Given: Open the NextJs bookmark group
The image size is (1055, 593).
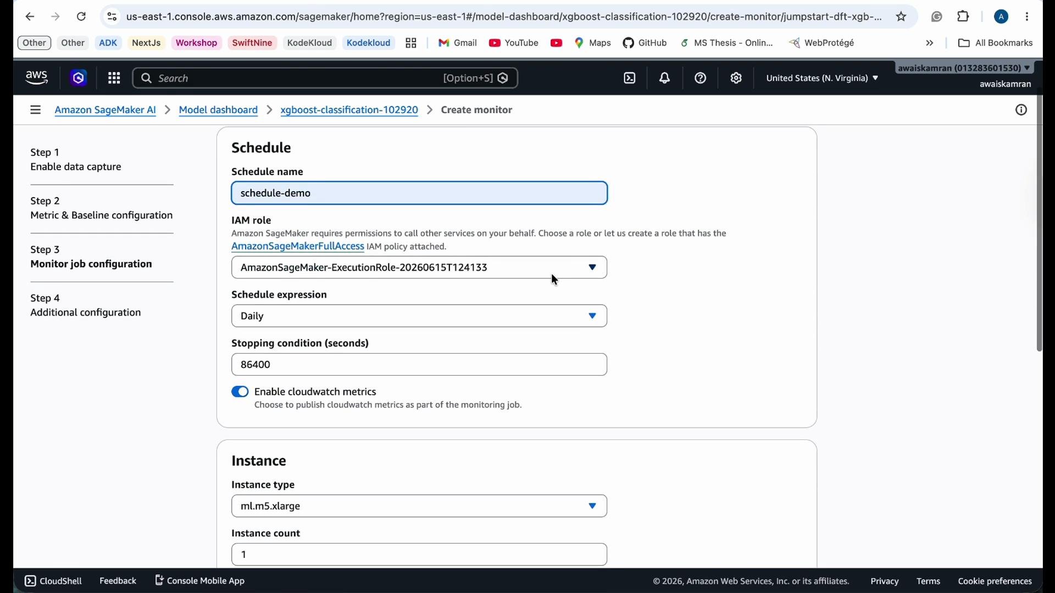Looking at the screenshot, I should (x=146, y=43).
